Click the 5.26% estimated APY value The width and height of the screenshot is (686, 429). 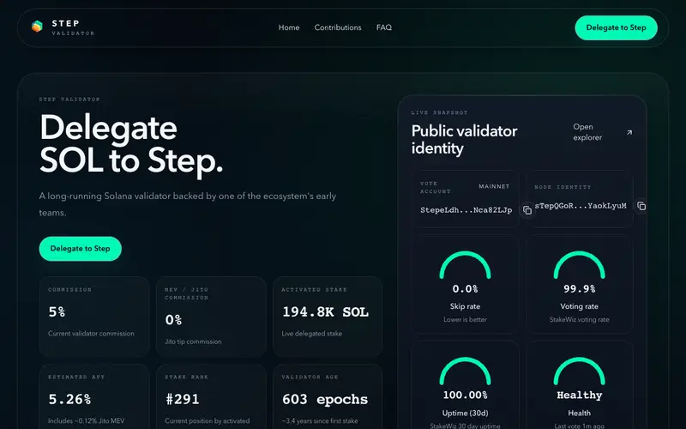(x=69, y=399)
